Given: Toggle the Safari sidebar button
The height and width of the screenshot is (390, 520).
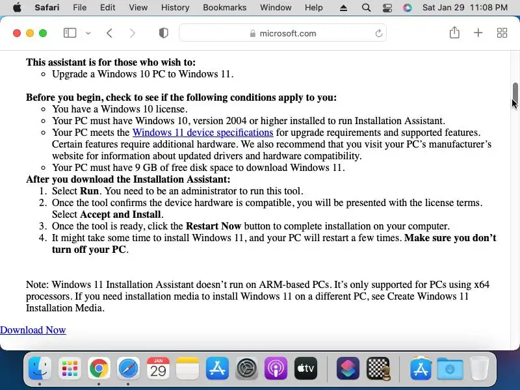Looking at the screenshot, I should pyautogui.click(x=70, y=33).
